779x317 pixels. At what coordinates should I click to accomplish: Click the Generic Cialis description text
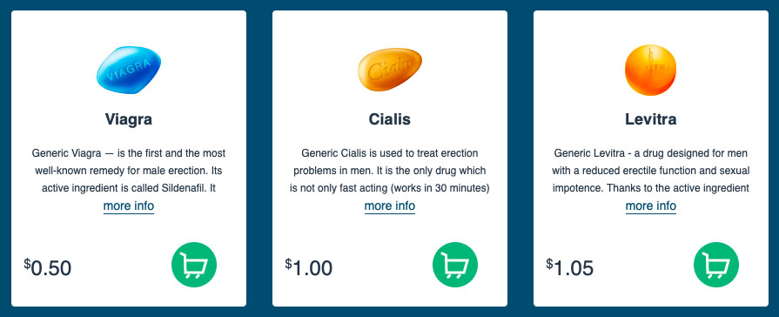(390, 171)
